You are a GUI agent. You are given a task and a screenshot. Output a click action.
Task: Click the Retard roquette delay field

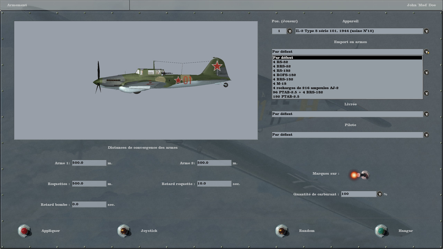tap(214, 184)
